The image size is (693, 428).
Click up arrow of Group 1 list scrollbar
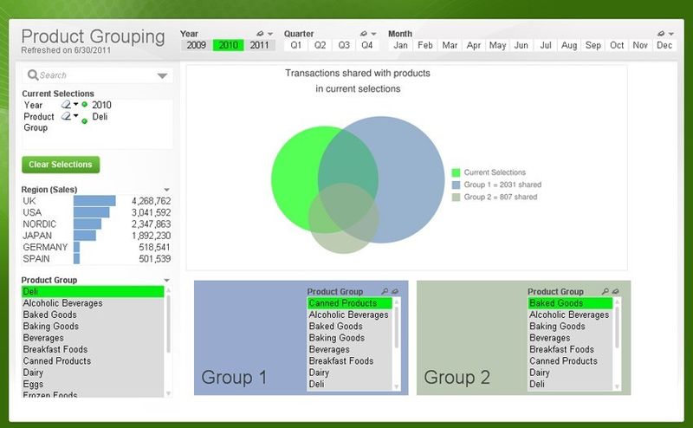[397, 302]
